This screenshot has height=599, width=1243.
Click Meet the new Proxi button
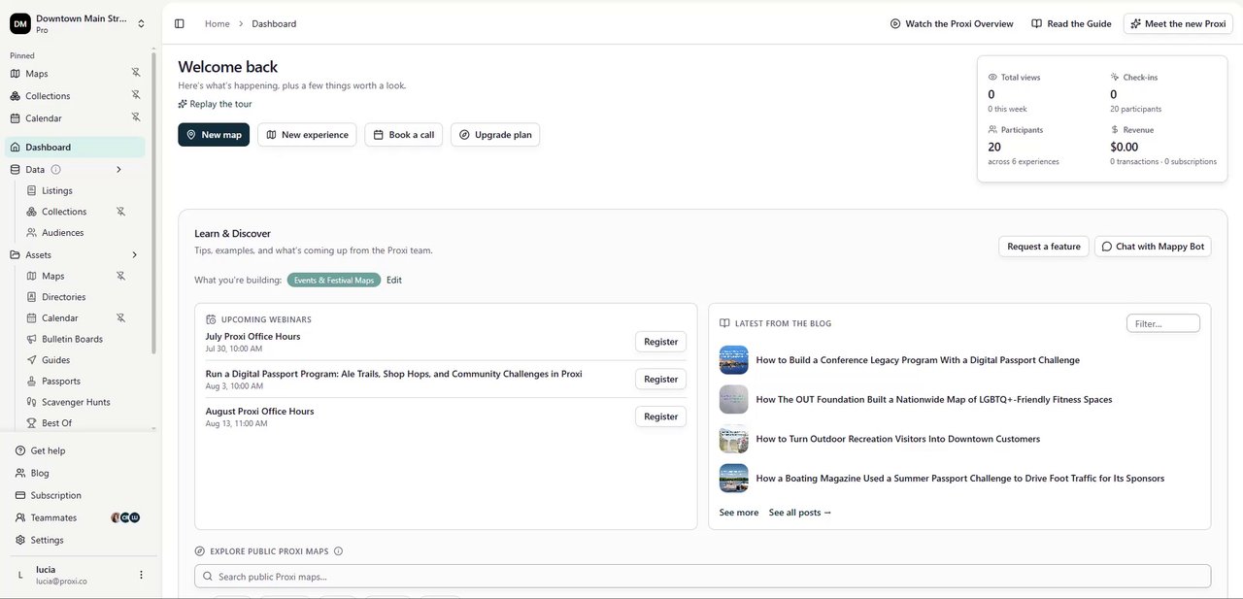point(1178,23)
